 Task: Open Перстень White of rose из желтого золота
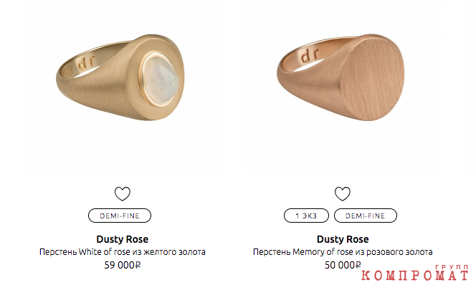pyautogui.click(x=123, y=252)
